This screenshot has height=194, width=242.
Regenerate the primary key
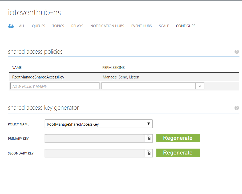[178, 138]
